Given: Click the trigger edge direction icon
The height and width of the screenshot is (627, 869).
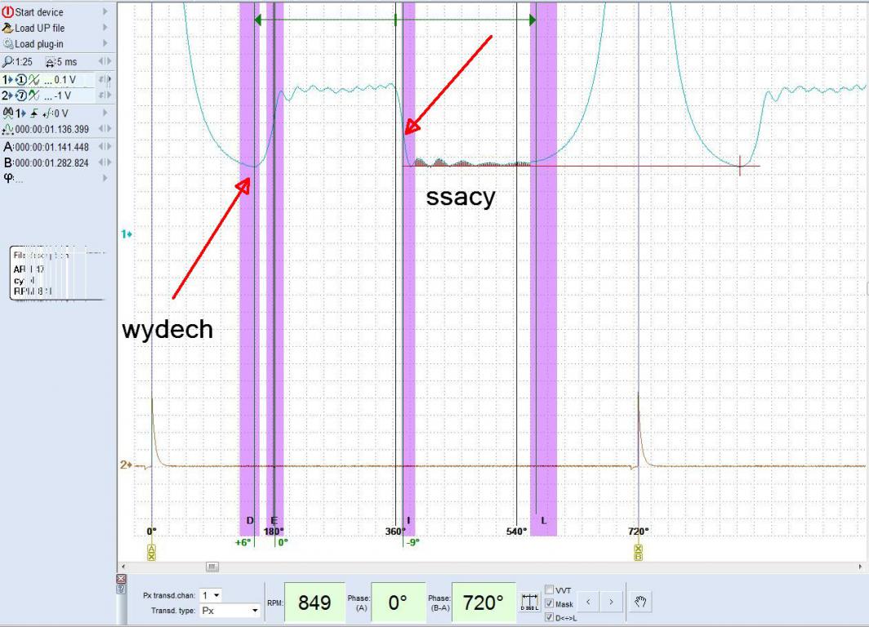Looking at the screenshot, I should point(34,113).
